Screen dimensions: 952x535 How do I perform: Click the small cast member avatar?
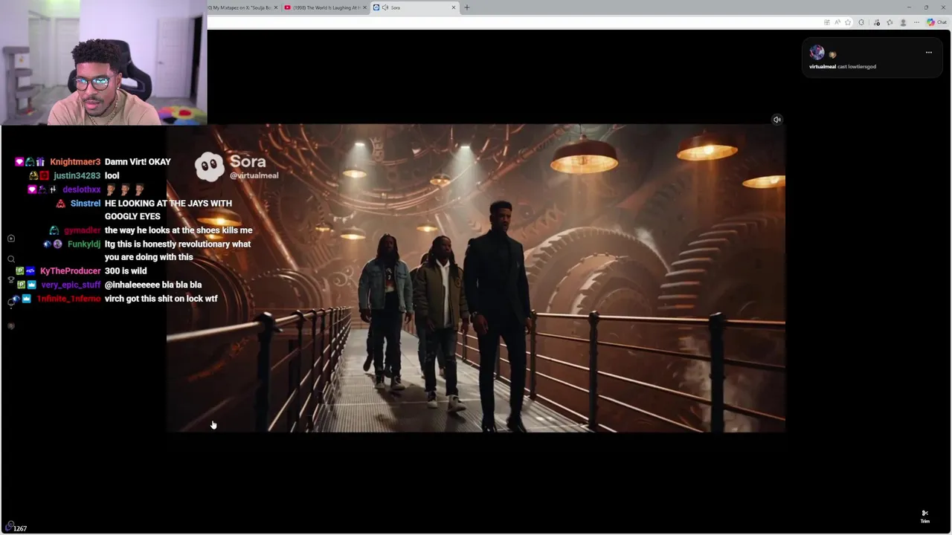(832, 55)
